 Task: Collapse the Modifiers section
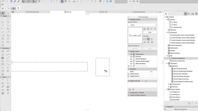(x=129, y=69)
